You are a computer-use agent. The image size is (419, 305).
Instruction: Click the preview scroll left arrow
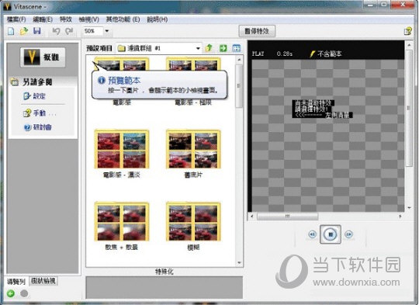pyautogui.click(x=252, y=216)
